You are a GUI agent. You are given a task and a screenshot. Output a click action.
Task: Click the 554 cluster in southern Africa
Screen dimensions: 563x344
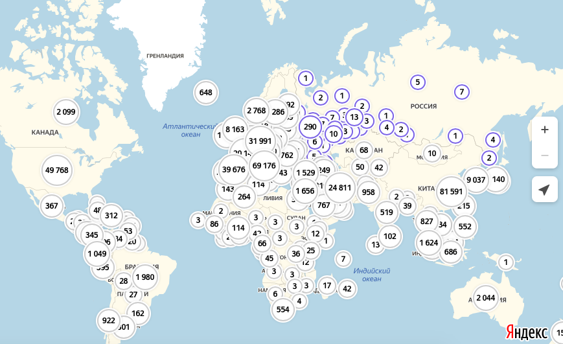(283, 310)
